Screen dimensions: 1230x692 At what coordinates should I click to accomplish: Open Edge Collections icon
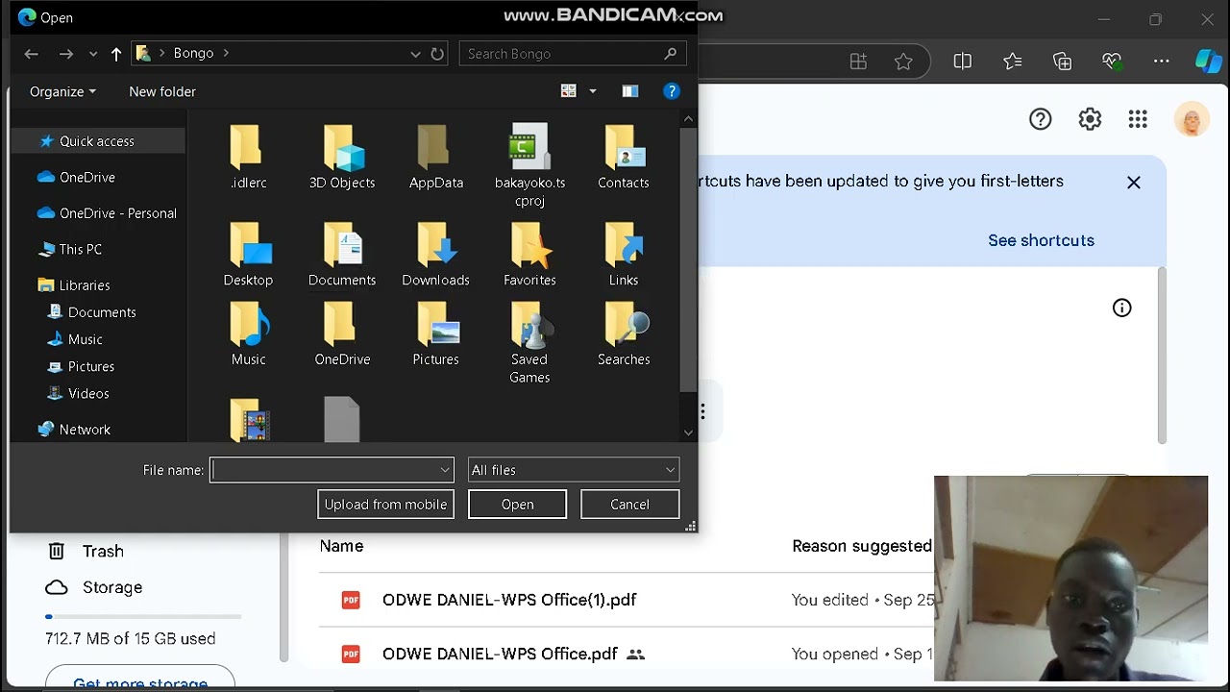(1062, 62)
